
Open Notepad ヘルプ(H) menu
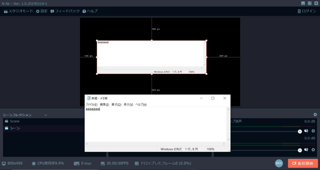tap(141, 104)
